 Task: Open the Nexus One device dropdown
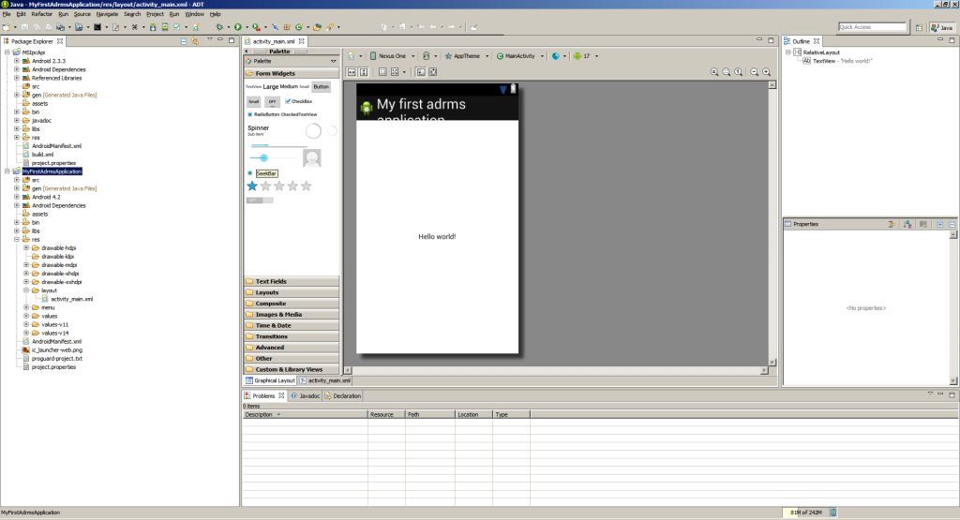(x=393, y=55)
